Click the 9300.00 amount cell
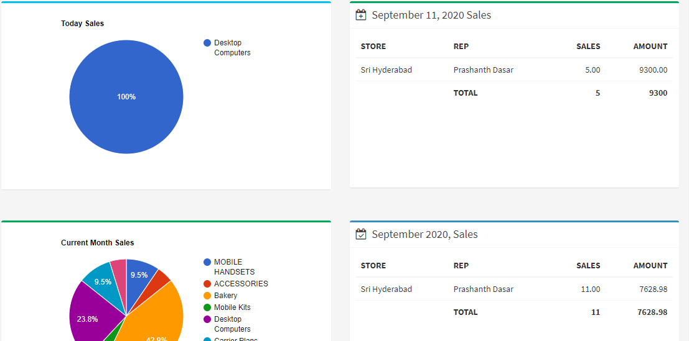The image size is (689, 341). tap(653, 70)
